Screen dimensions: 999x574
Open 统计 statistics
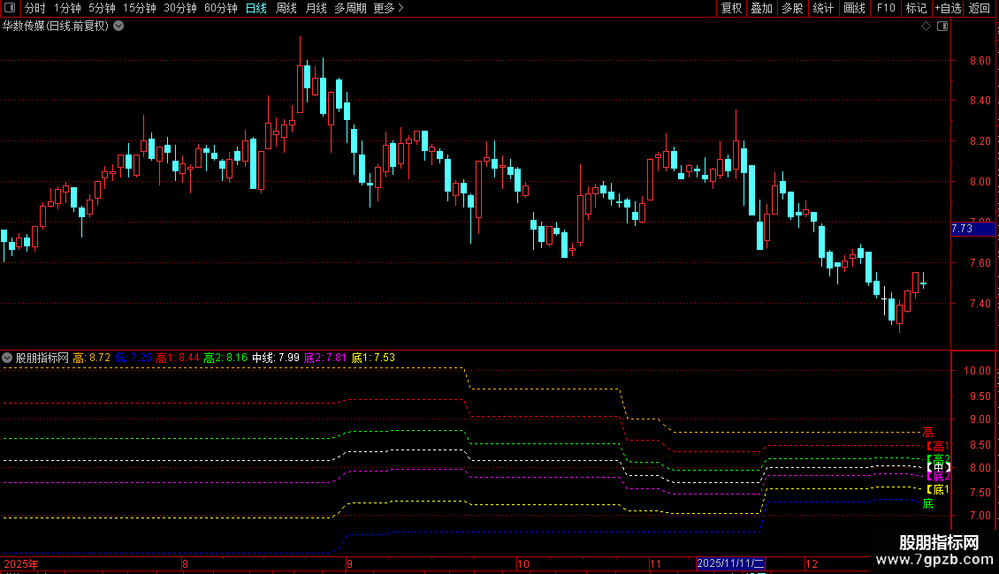(x=822, y=8)
